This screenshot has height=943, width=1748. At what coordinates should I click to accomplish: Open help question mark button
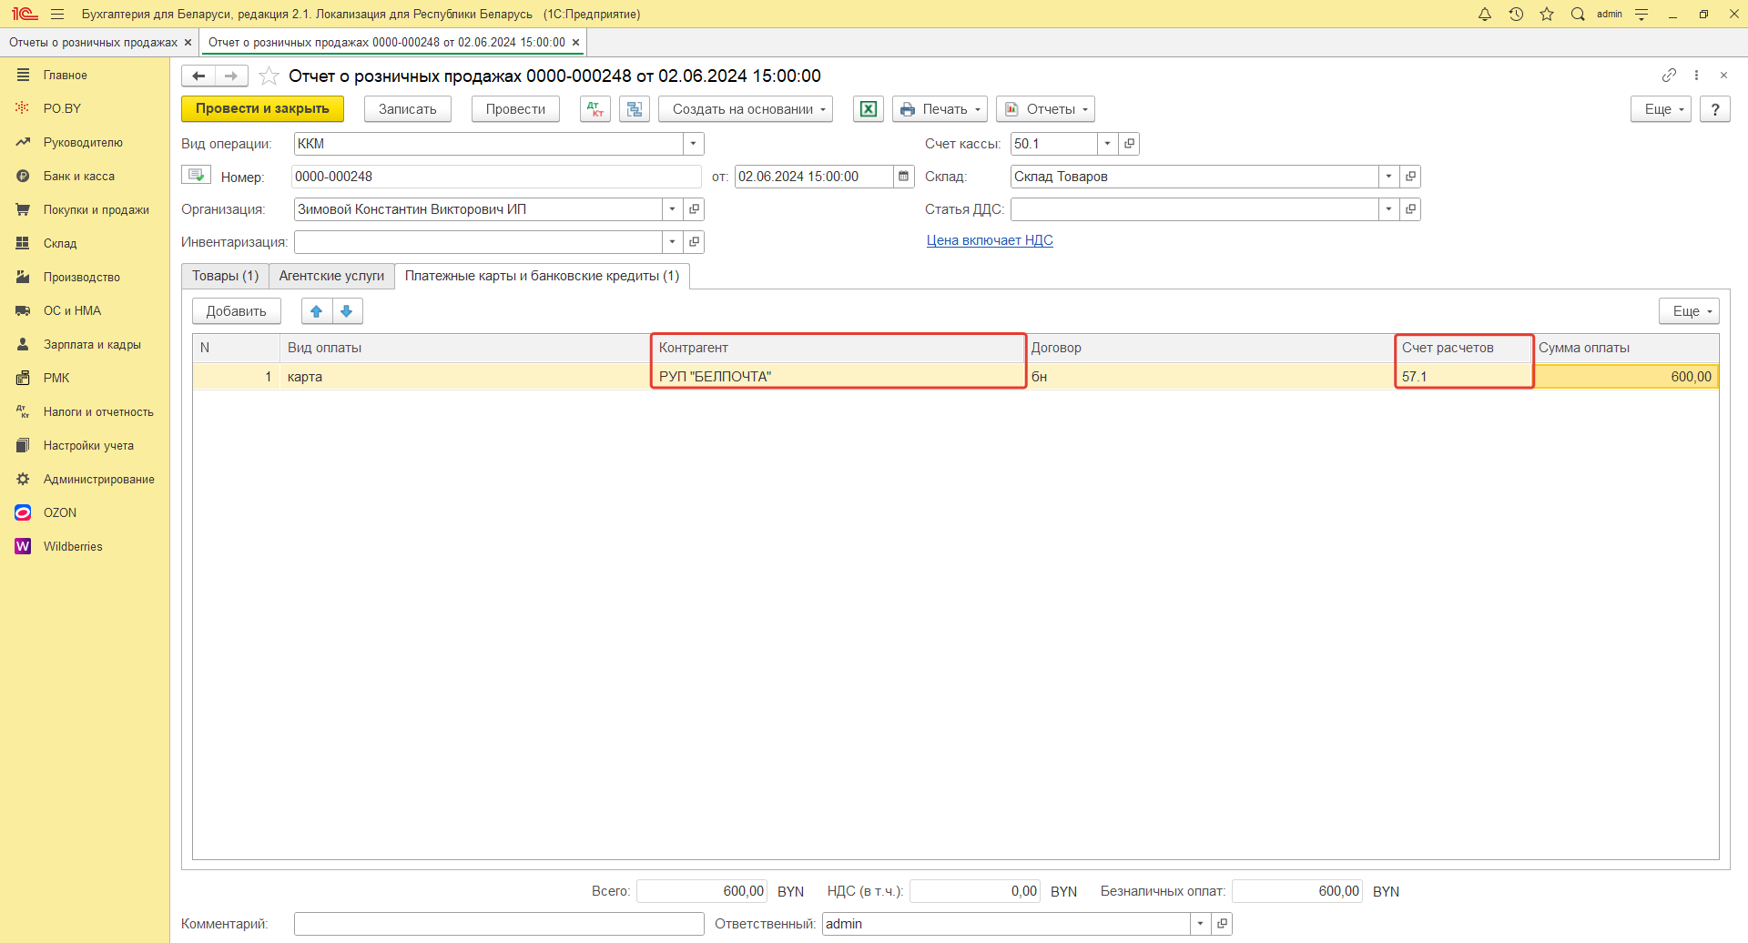(x=1715, y=109)
